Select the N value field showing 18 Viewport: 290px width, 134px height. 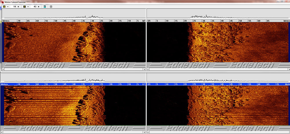[x=13, y=7]
